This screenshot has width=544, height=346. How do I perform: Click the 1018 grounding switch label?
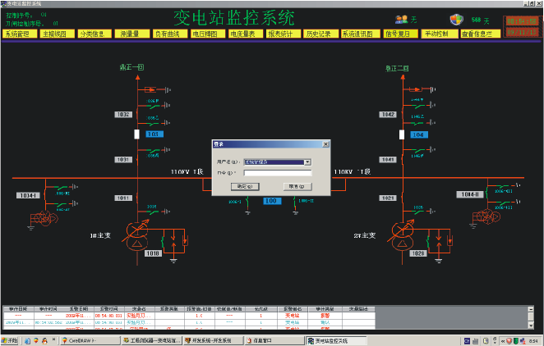[x=154, y=254]
